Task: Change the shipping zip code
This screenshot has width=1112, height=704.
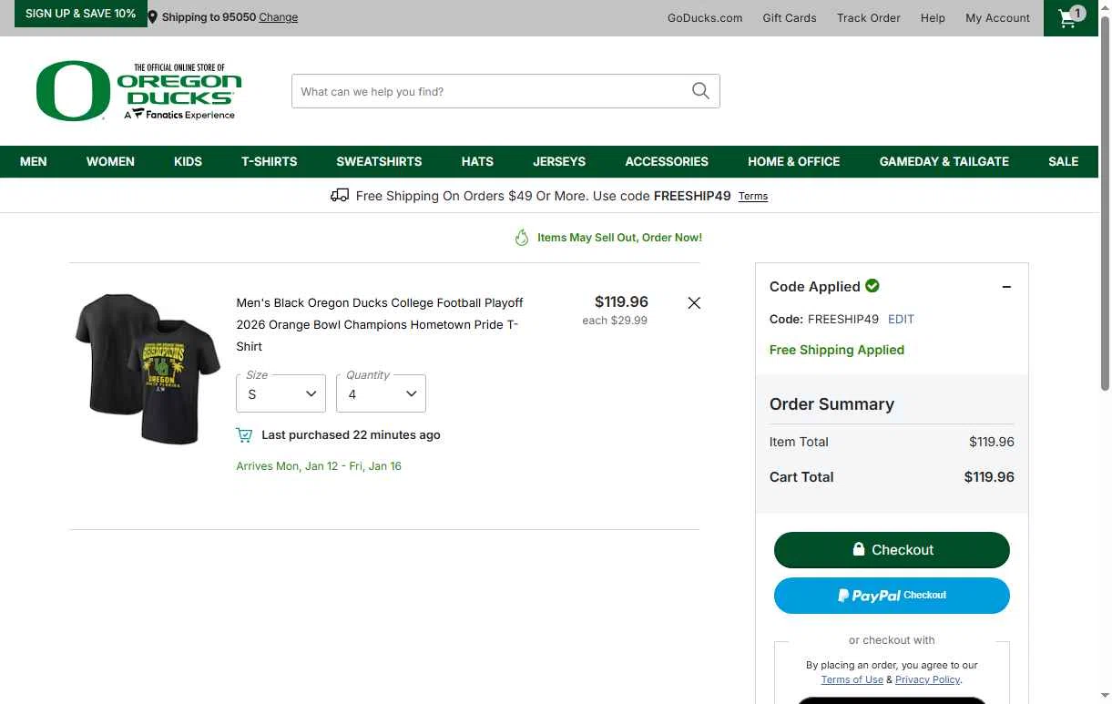Action: click(278, 17)
